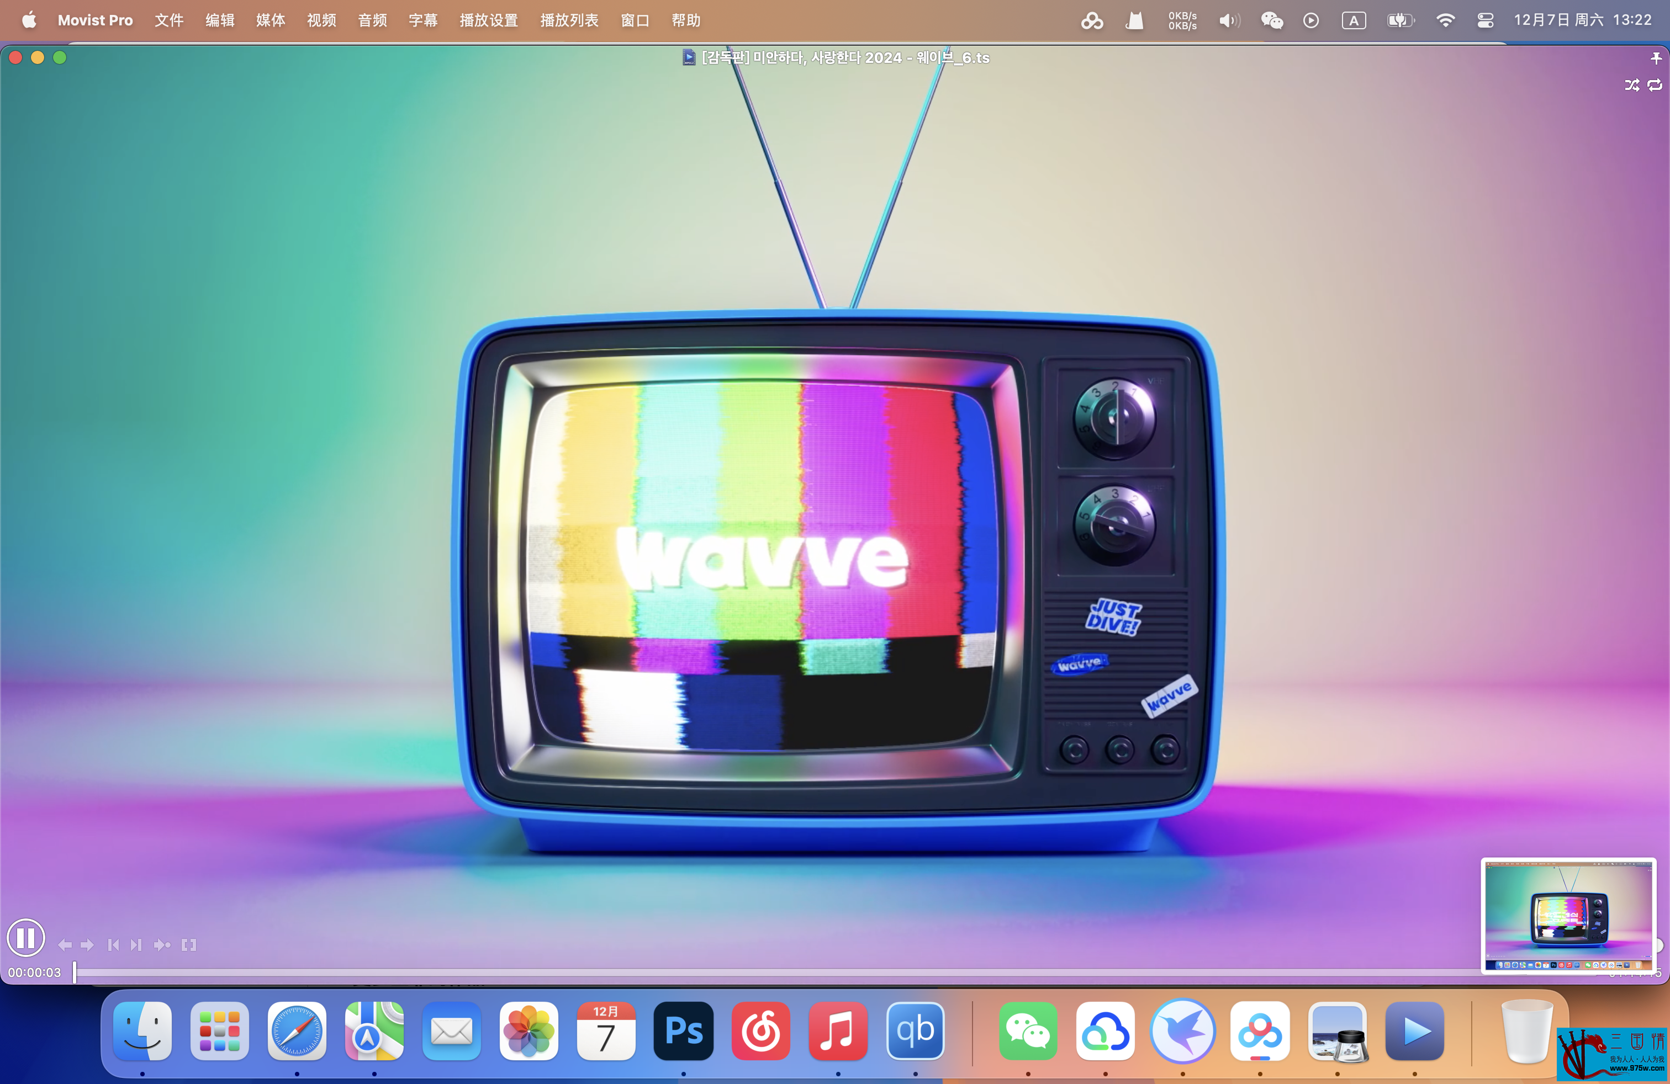Toggle repeat playback icon in Movist
1670x1084 pixels.
1655,85
